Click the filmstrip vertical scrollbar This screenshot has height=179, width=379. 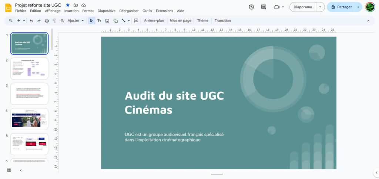pyautogui.click(x=52, y=39)
